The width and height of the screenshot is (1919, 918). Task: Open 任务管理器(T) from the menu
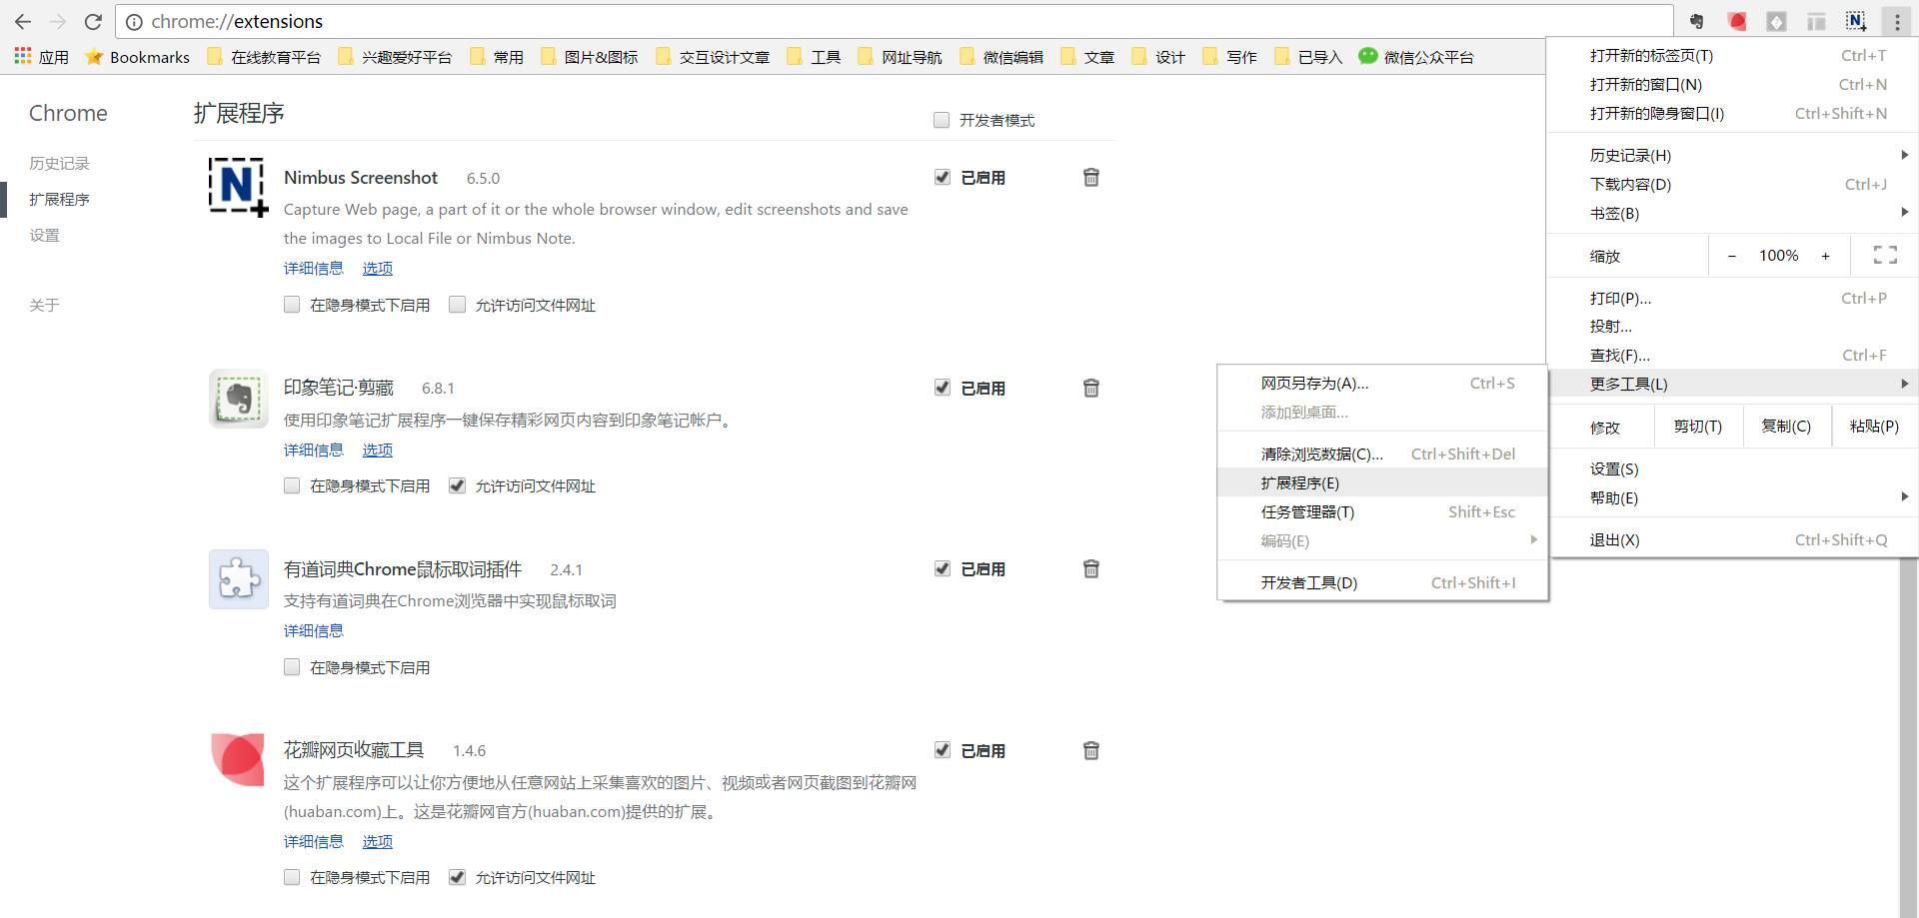tap(1306, 511)
